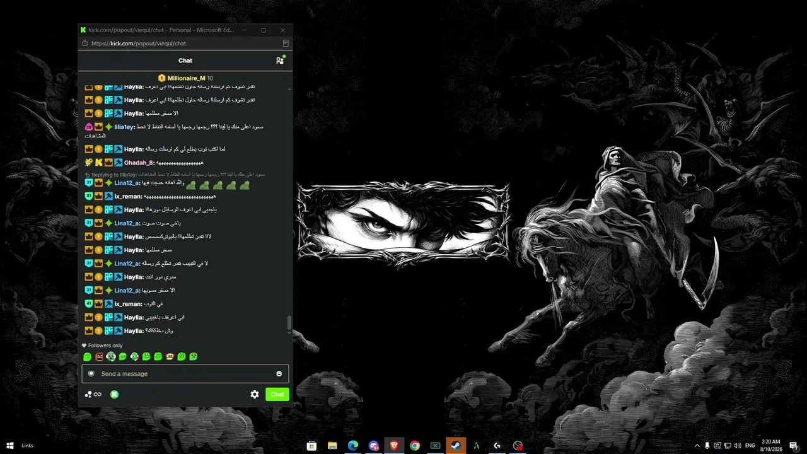807x454 pixels.
Task: Open the chat users list icon
Action: click(280, 61)
